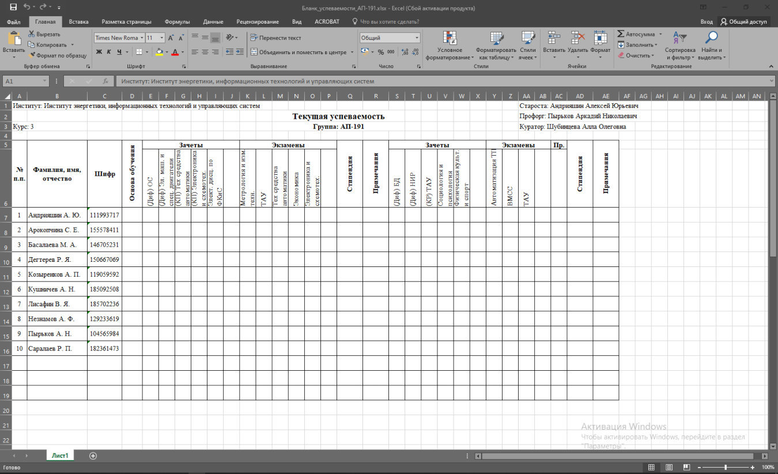Undo the last action

coord(27,7)
